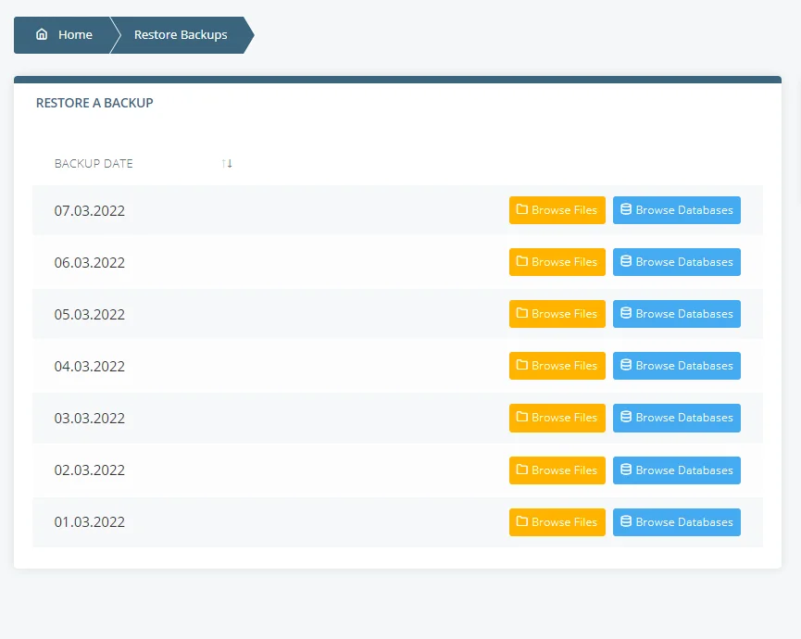Click the database icon on 04.03.2022 row
The height and width of the screenshot is (639, 801).
coord(625,365)
